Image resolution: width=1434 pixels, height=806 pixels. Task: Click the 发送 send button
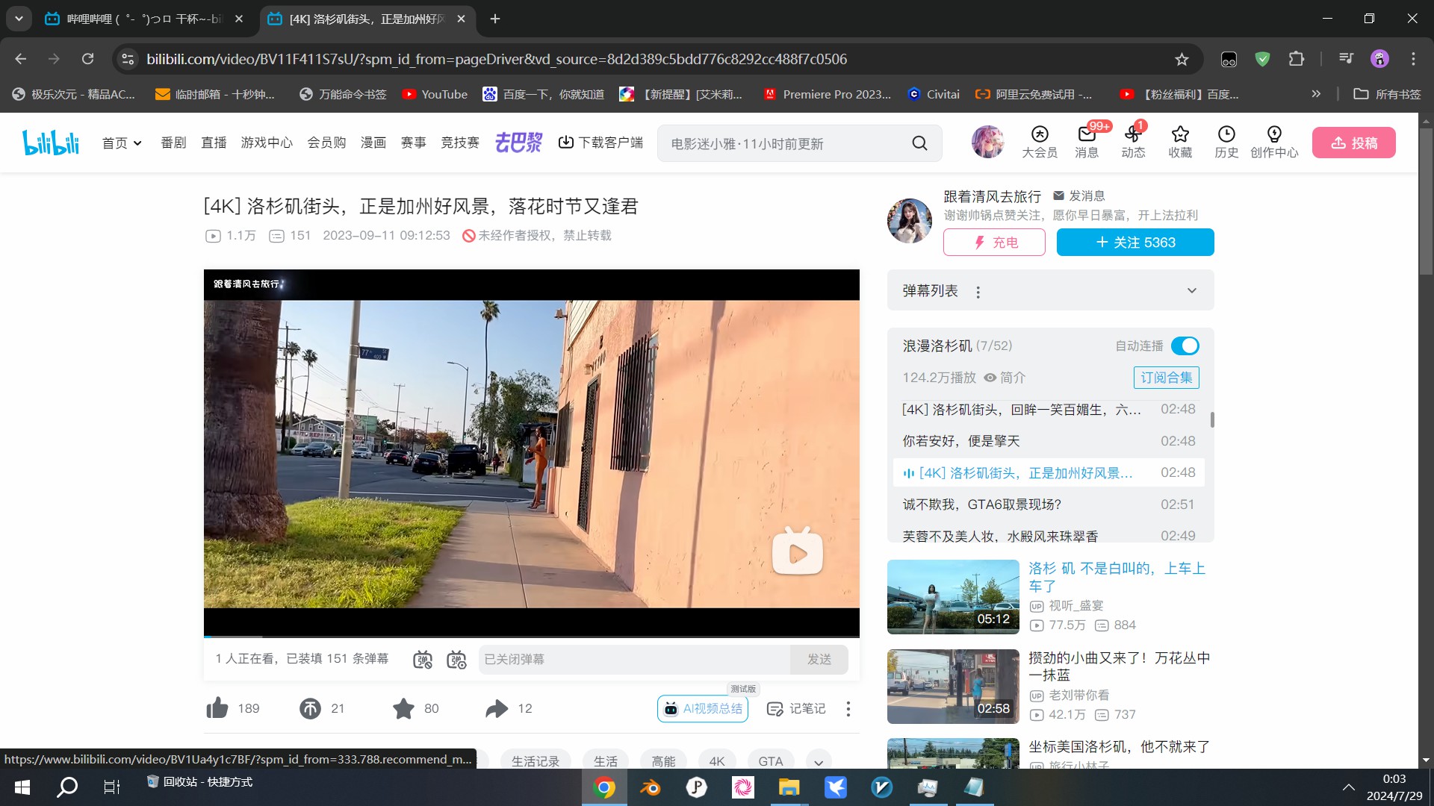[819, 660]
